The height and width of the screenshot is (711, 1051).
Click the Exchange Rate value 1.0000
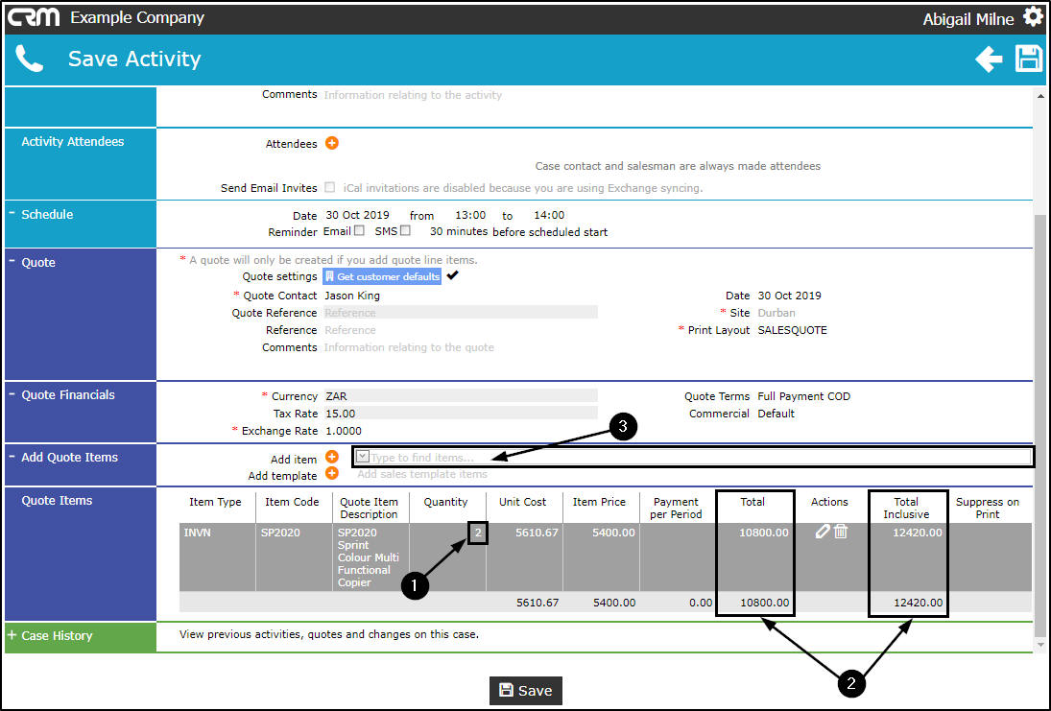pyautogui.click(x=344, y=431)
